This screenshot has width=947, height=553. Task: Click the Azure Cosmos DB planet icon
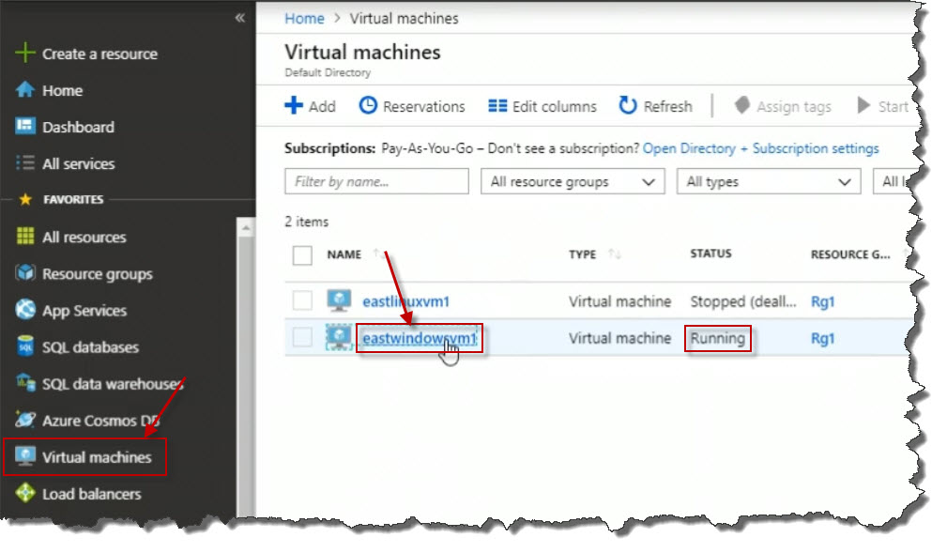click(x=24, y=420)
